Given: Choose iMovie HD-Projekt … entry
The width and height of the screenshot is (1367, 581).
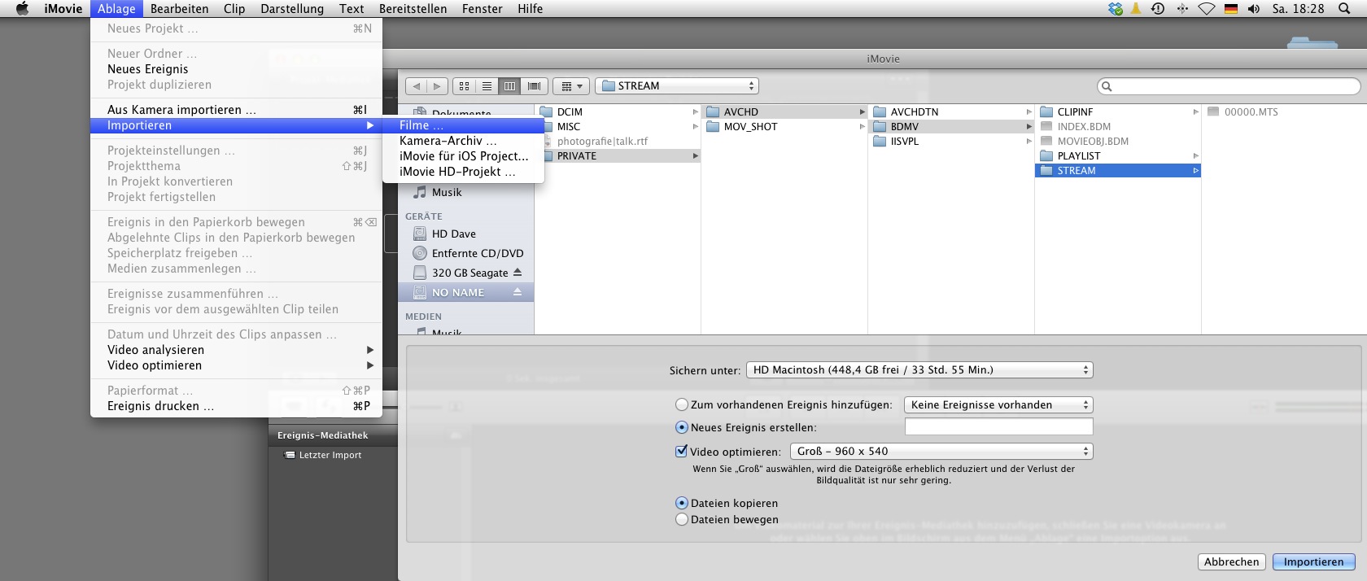Looking at the screenshot, I should coord(464,172).
